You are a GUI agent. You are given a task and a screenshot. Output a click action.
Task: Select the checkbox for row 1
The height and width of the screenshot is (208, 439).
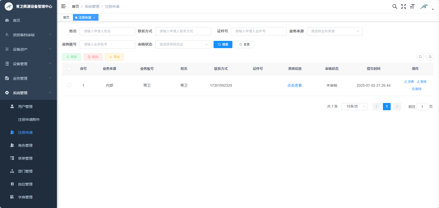[x=69, y=85]
